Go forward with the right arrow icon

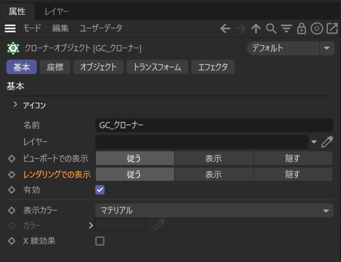point(241,28)
